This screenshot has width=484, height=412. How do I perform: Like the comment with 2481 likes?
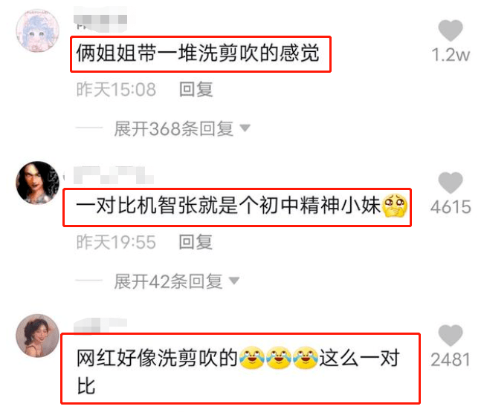(x=451, y=336)
